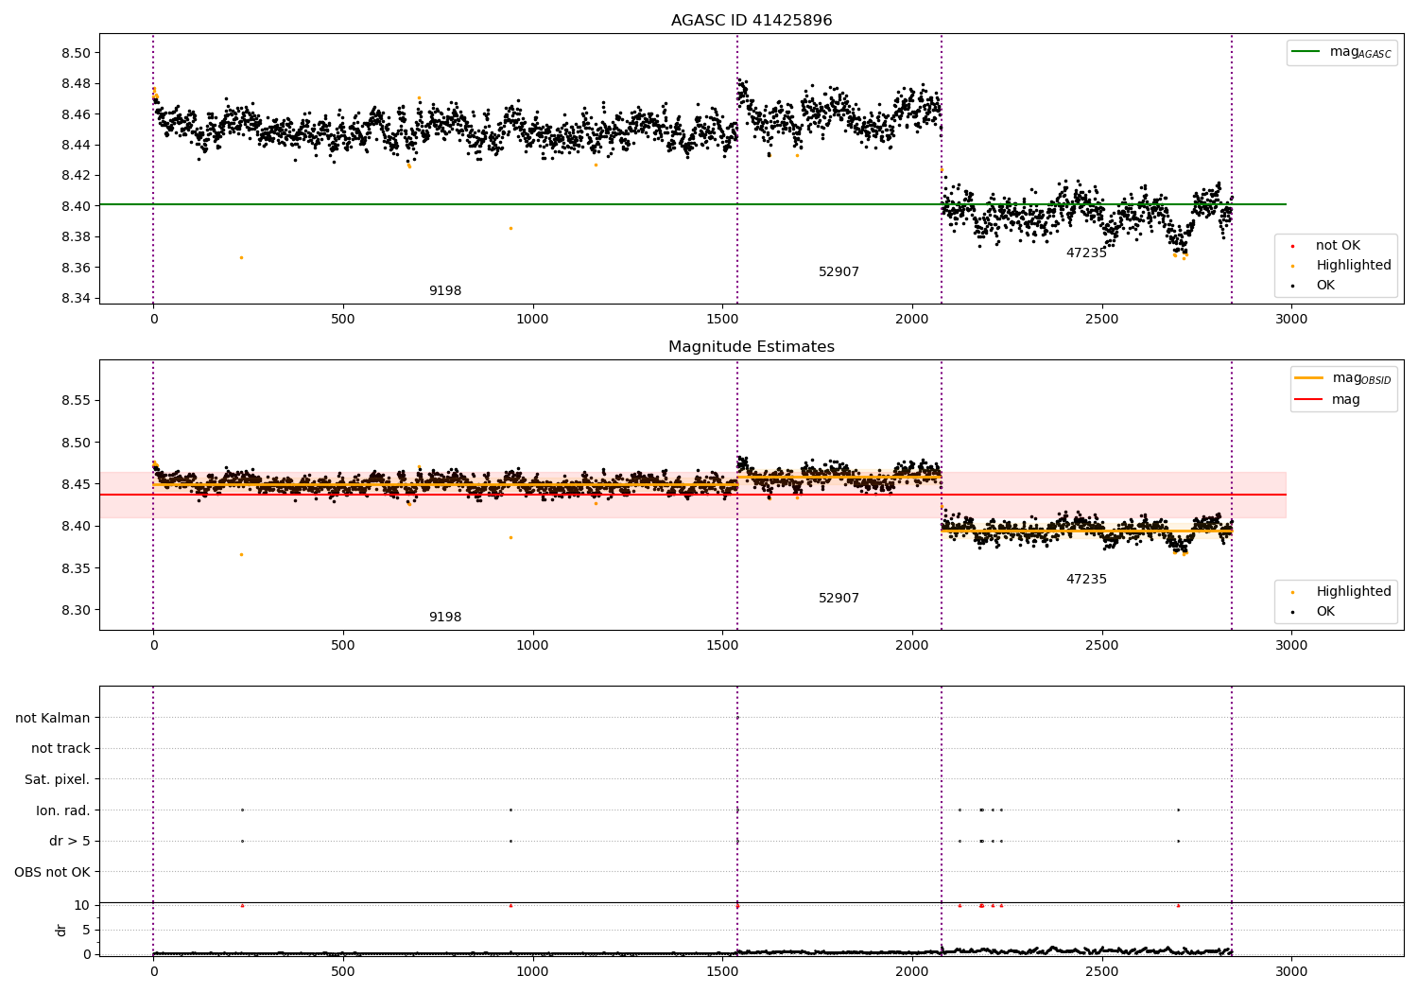The width and height of the screenshot is (1418, 993).
Task: Select the 'Sat. pixel.' row label
Action: point(58,780)
